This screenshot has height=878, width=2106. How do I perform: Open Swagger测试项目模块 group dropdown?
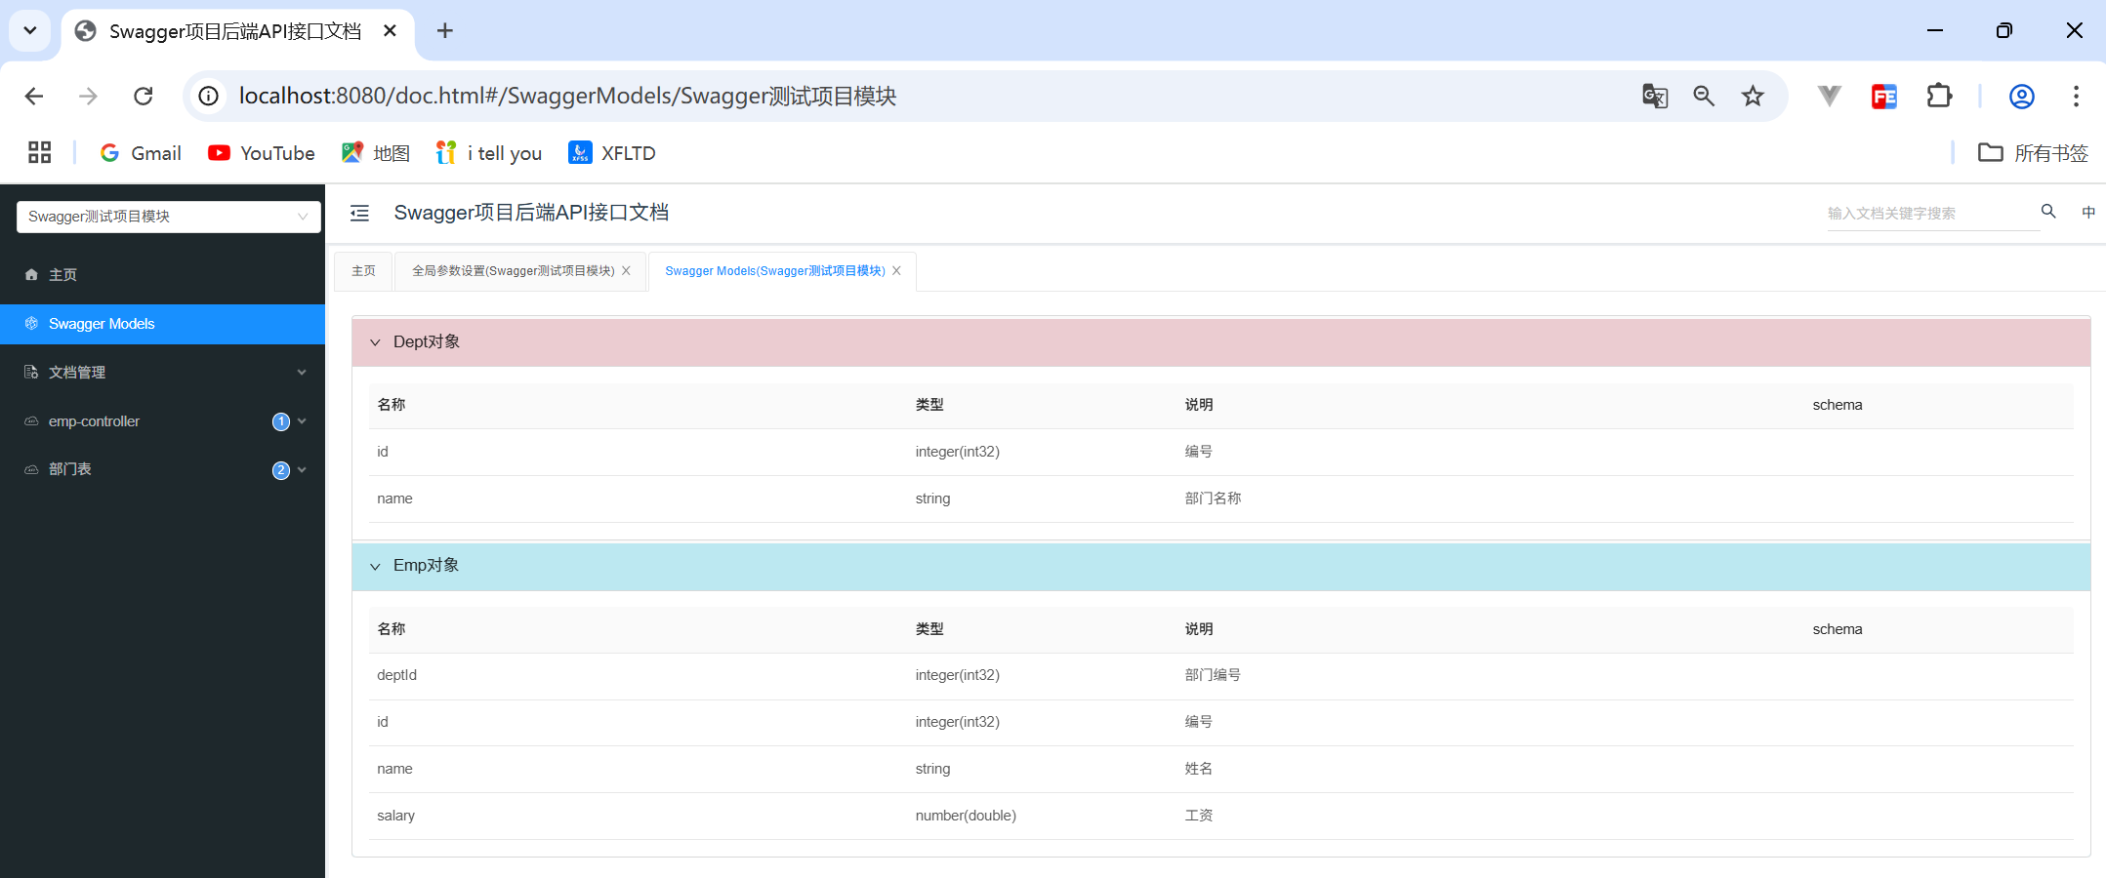click(169, 217)
